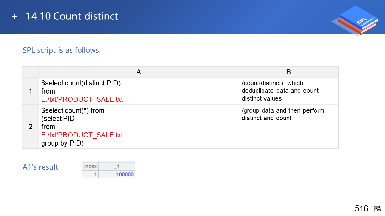Click the red file path in cell A2
The width and height of the screenshot is (385, 216).
tap(82, 135)
